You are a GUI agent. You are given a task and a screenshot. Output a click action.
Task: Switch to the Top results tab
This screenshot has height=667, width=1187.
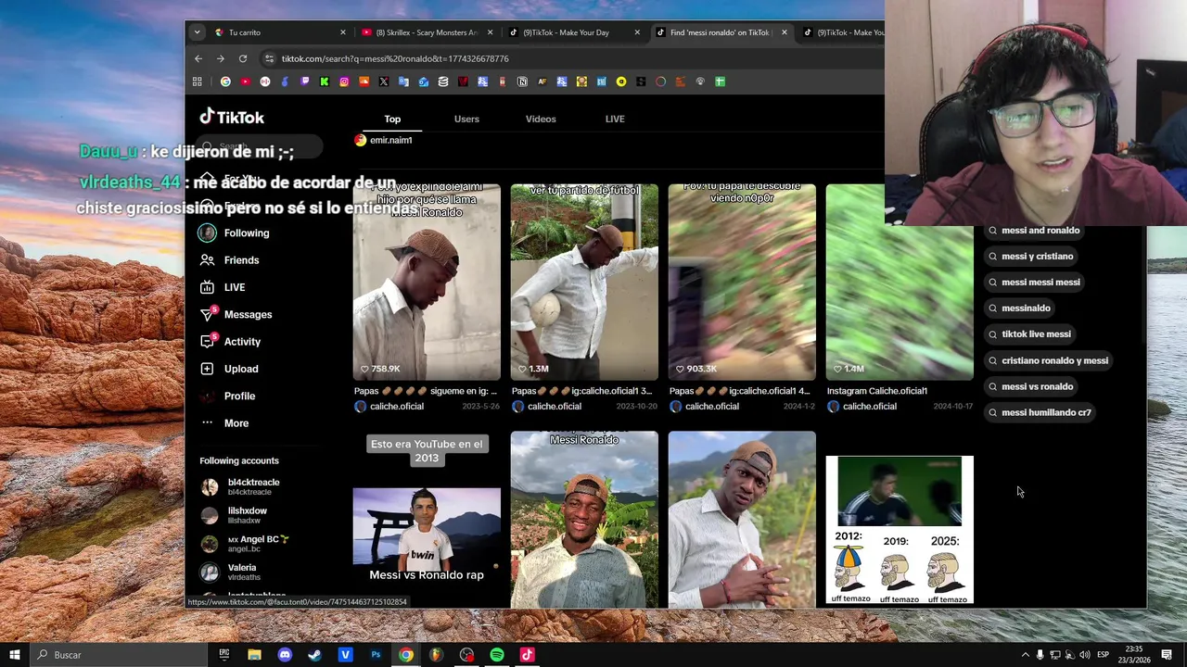392,119
